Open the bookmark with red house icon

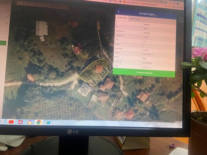pyautogui.click(x=150, y=4)
